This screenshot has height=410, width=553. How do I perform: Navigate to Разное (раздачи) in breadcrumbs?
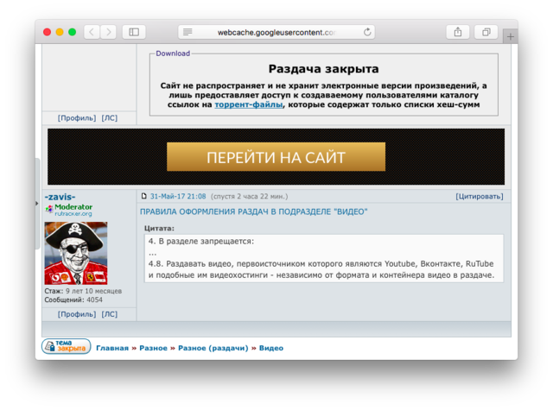click(212, 349)
